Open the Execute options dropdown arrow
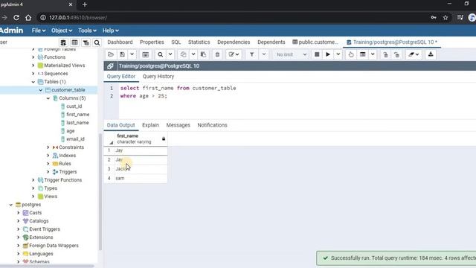The height and width of the screenshot is (268, 476). [338, 54]
